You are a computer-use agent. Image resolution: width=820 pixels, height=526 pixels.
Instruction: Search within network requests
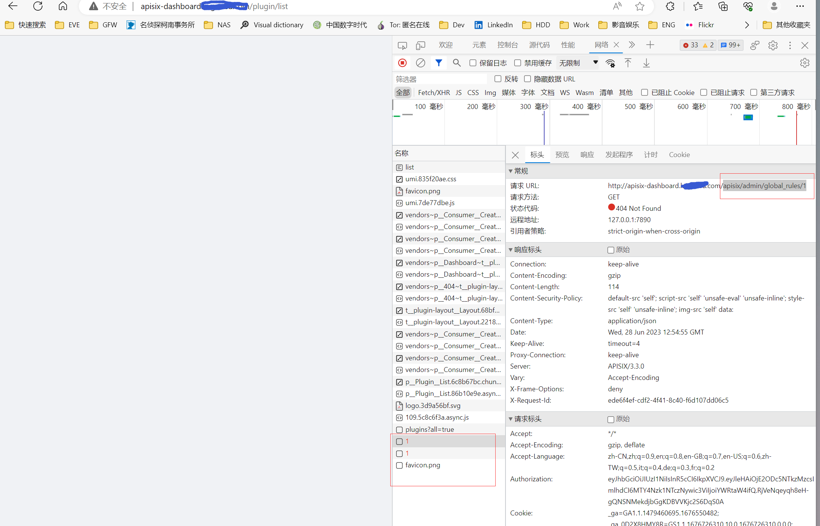[457, 63]
